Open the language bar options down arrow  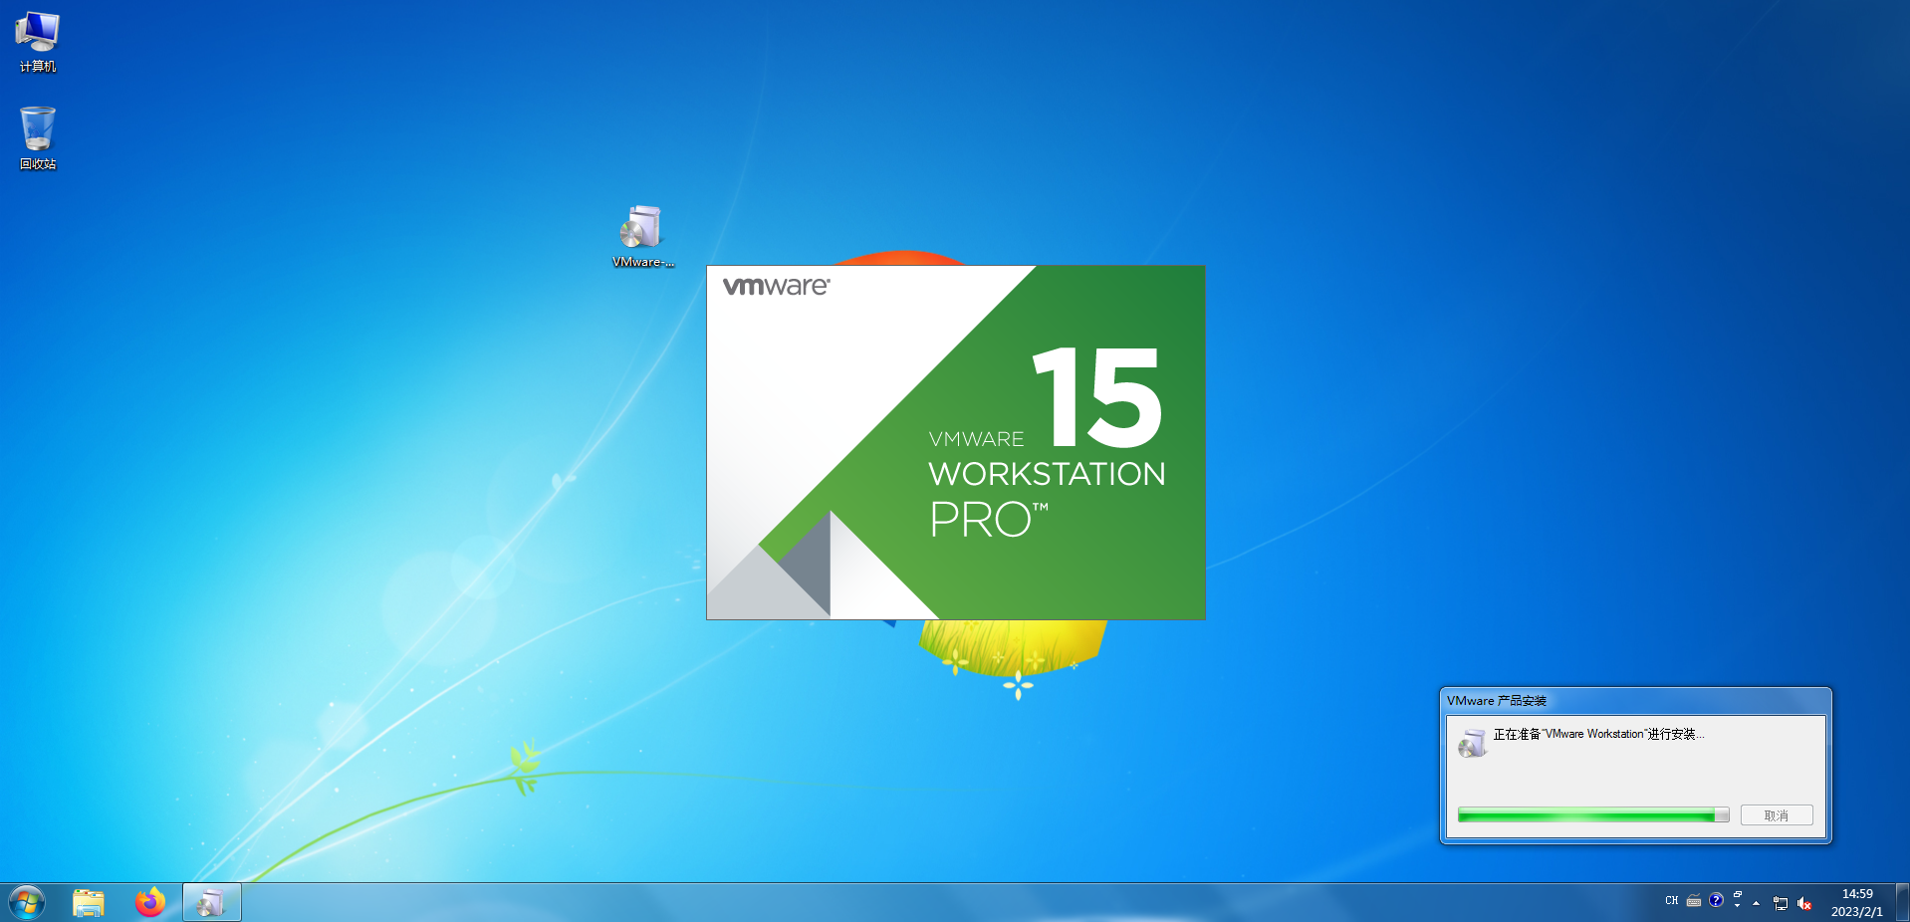(1738, 906)
